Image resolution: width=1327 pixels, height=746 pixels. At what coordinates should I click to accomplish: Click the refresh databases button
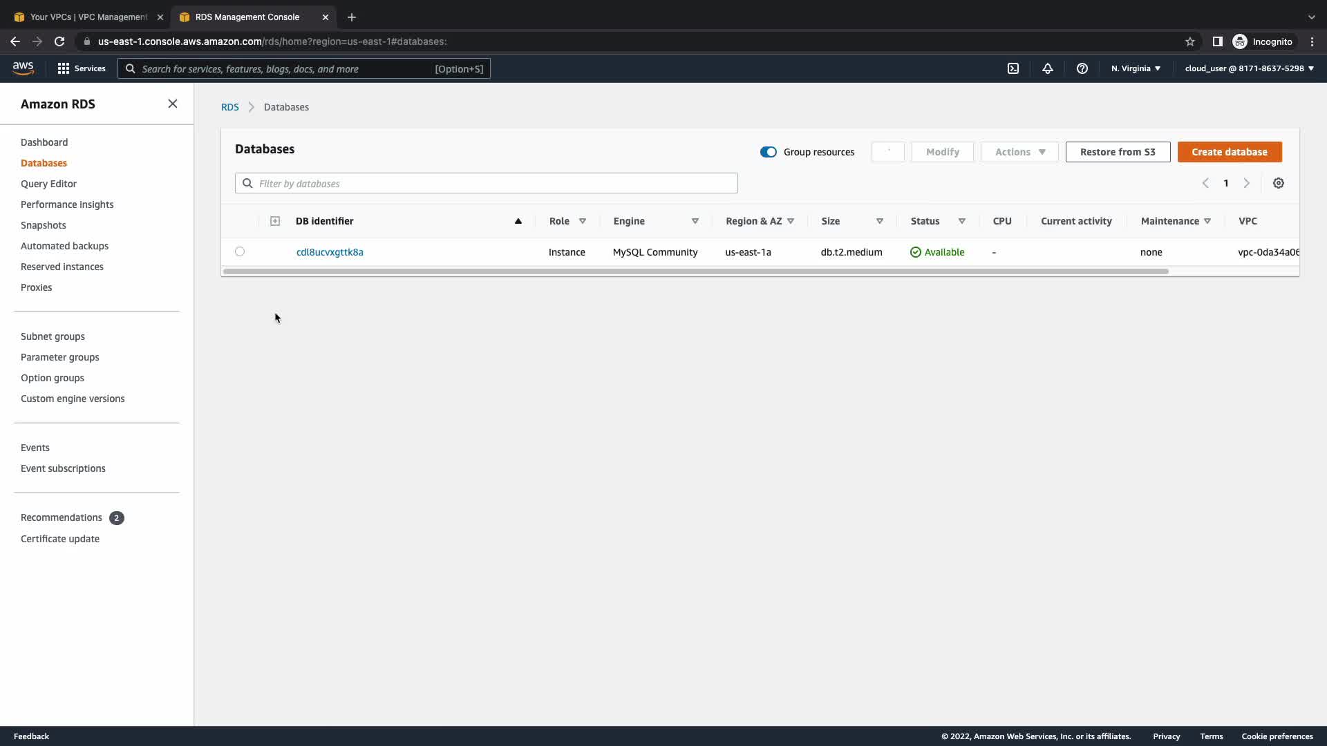click(x=887, y=152)
